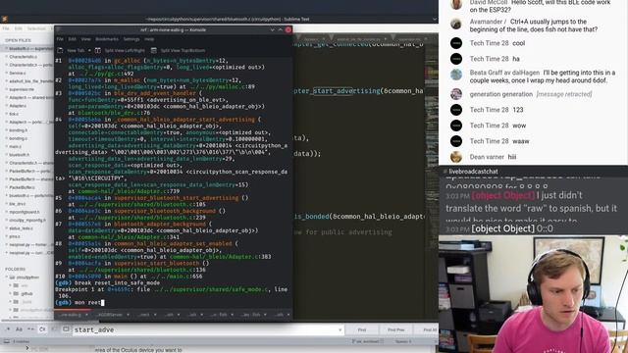This screenshot has height=353, width=628.
Task: Expand the github folder in sidebar
Action: pyautogui.click(x=11, y=293)
